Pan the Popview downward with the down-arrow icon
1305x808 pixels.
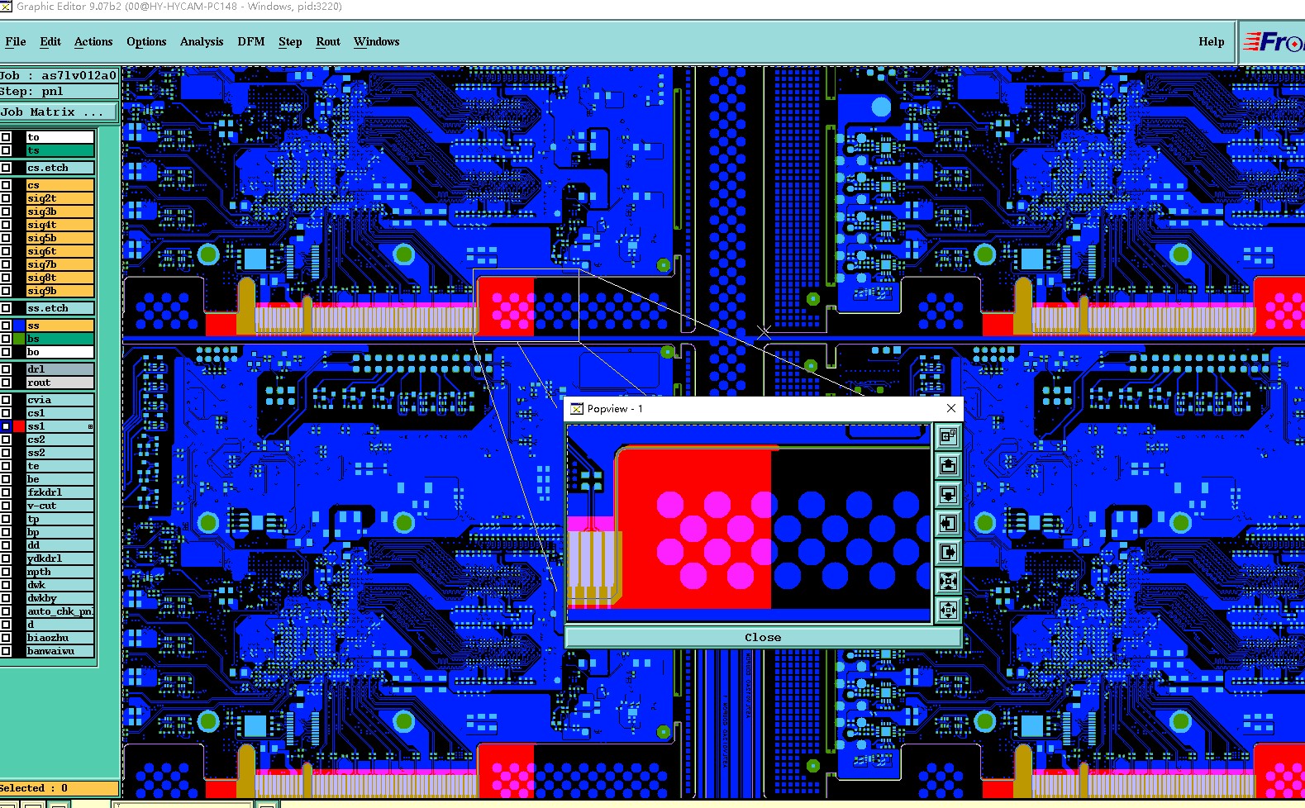[948, 494]
